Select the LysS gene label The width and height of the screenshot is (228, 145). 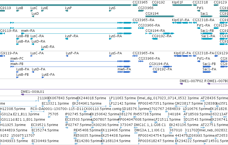pos(112,8)
